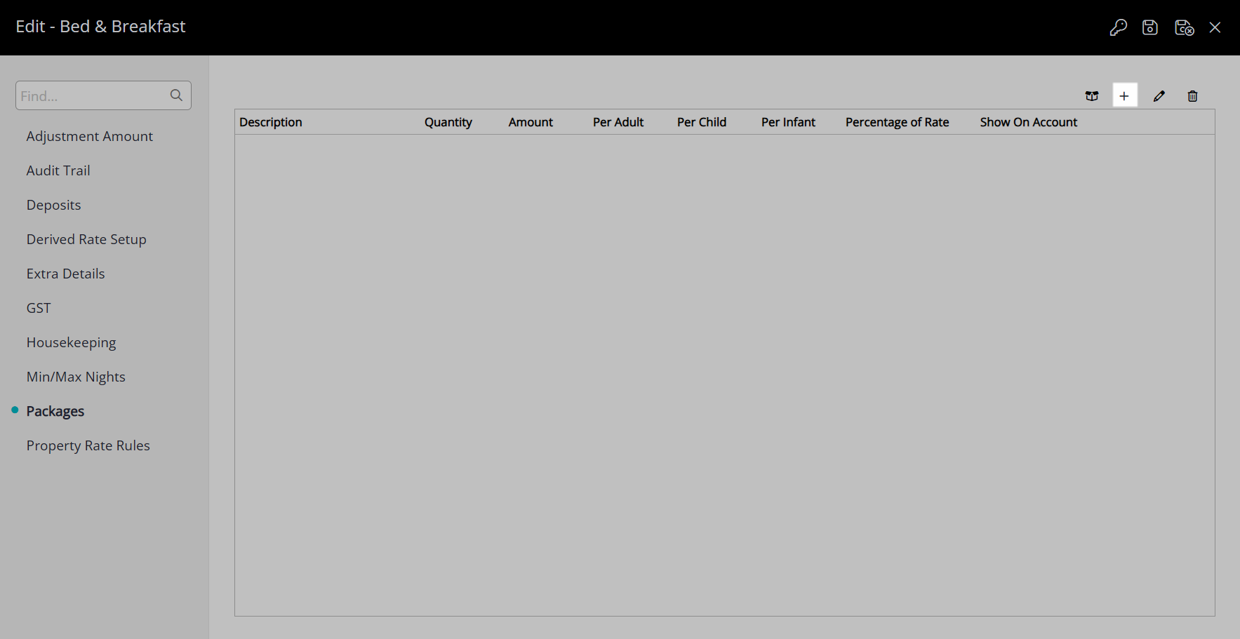Select Deposits in the sidebar

[53, 205]
